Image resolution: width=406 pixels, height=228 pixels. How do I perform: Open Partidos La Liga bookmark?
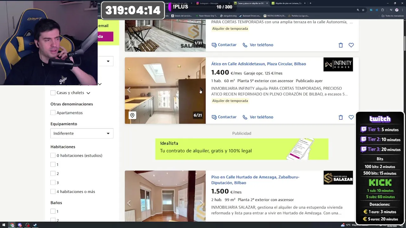coord(298,16)
